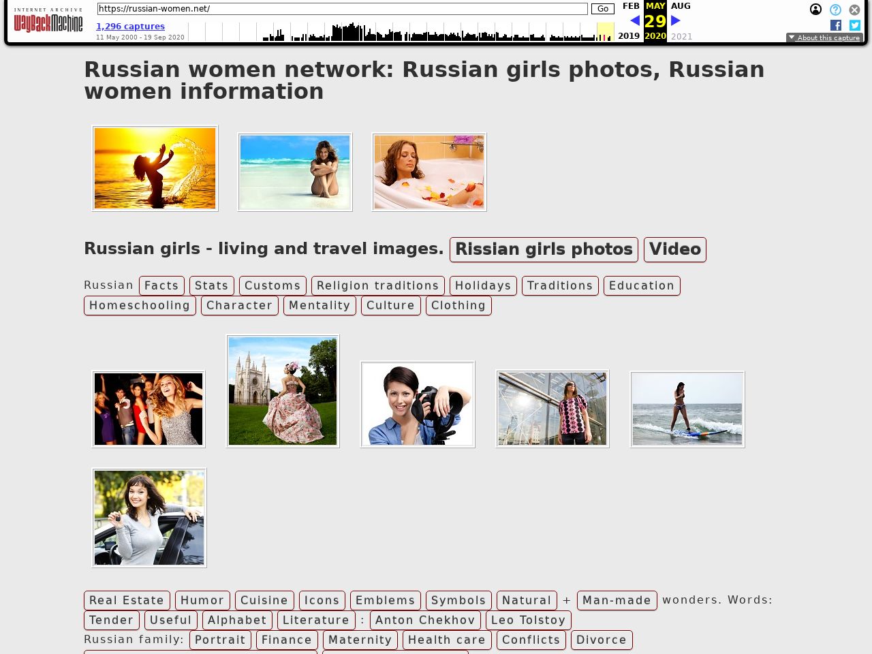872x654 pixels.
Task: Open the user account icon
Action: click(815, 10)
